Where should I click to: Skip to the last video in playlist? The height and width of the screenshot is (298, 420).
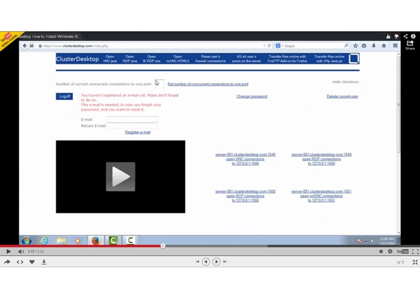pos(225,262)
